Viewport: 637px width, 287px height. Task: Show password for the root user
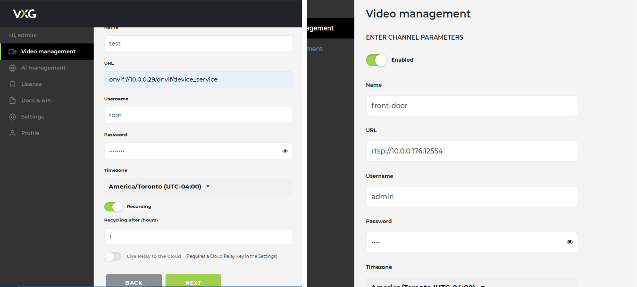[285, 151]
